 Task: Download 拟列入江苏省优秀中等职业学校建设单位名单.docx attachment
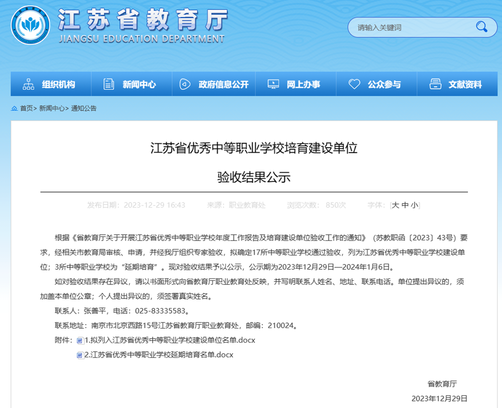[171, 340]
